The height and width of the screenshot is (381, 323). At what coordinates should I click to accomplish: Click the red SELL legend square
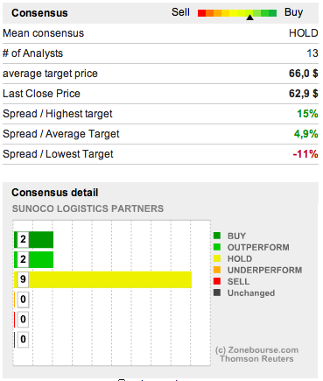point(217,281)
